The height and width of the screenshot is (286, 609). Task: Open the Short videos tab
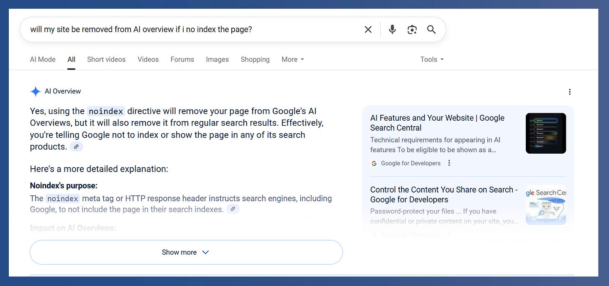[x=106, y=59]
